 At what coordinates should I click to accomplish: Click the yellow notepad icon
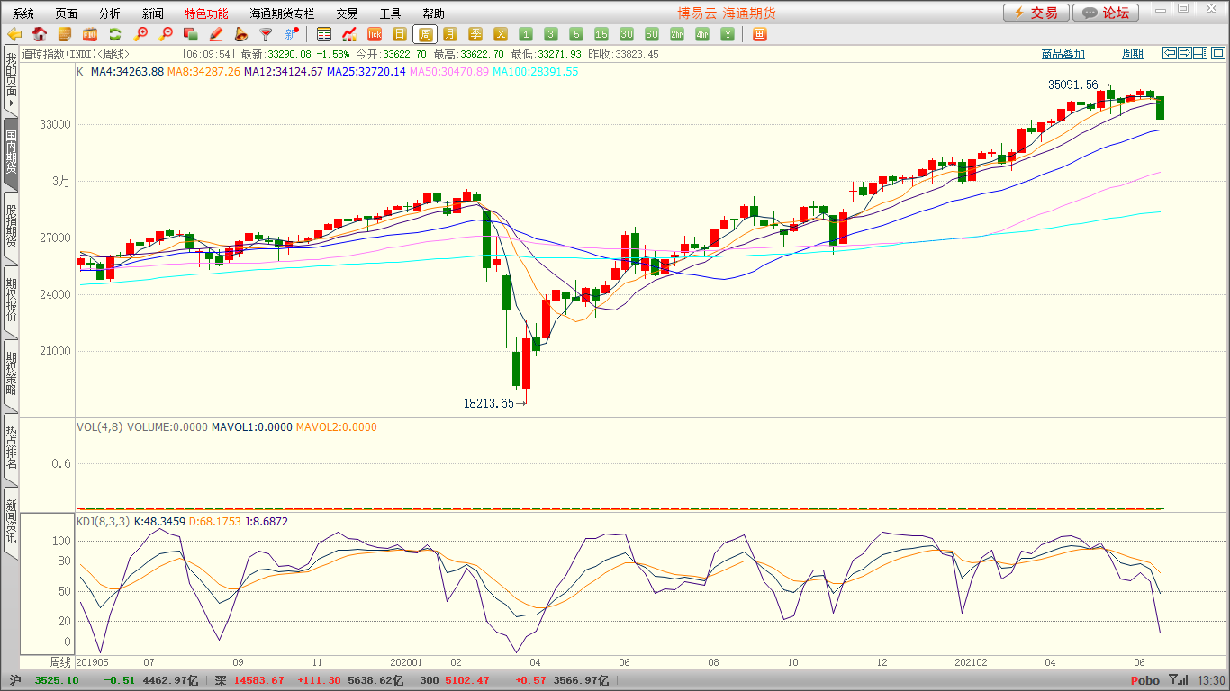point(65,34)
